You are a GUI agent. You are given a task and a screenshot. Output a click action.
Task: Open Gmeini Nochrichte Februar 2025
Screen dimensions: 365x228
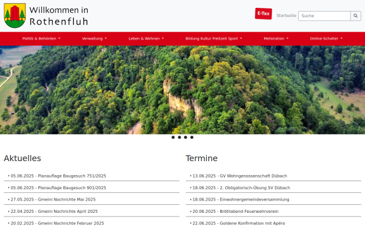click(57, 223)
